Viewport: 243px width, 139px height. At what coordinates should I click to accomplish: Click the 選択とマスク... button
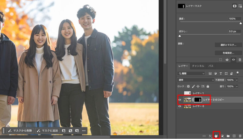click(228, 45)
